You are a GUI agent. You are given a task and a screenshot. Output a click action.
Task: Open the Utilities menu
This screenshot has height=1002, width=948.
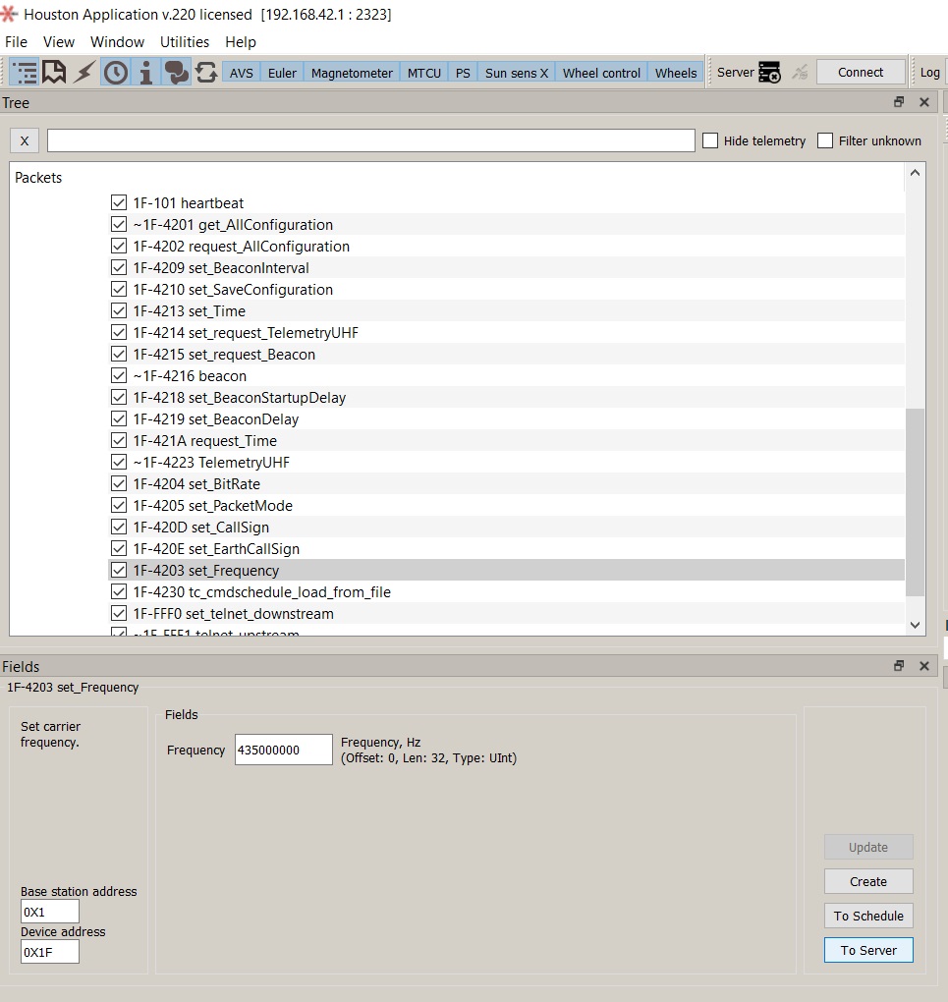point(185,42)
